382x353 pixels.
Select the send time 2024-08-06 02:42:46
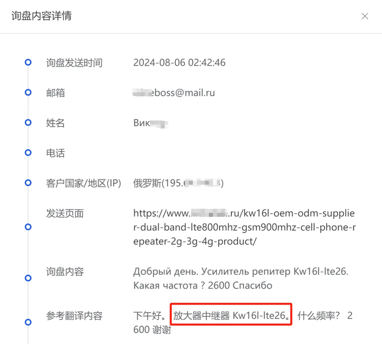[x=179, y=63]
